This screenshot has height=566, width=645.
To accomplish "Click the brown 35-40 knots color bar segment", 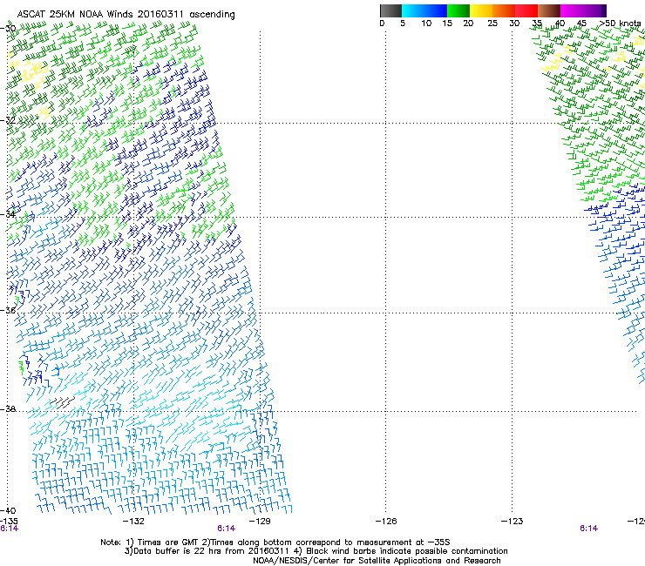I will pyautogui.click(x=549, y=10).
